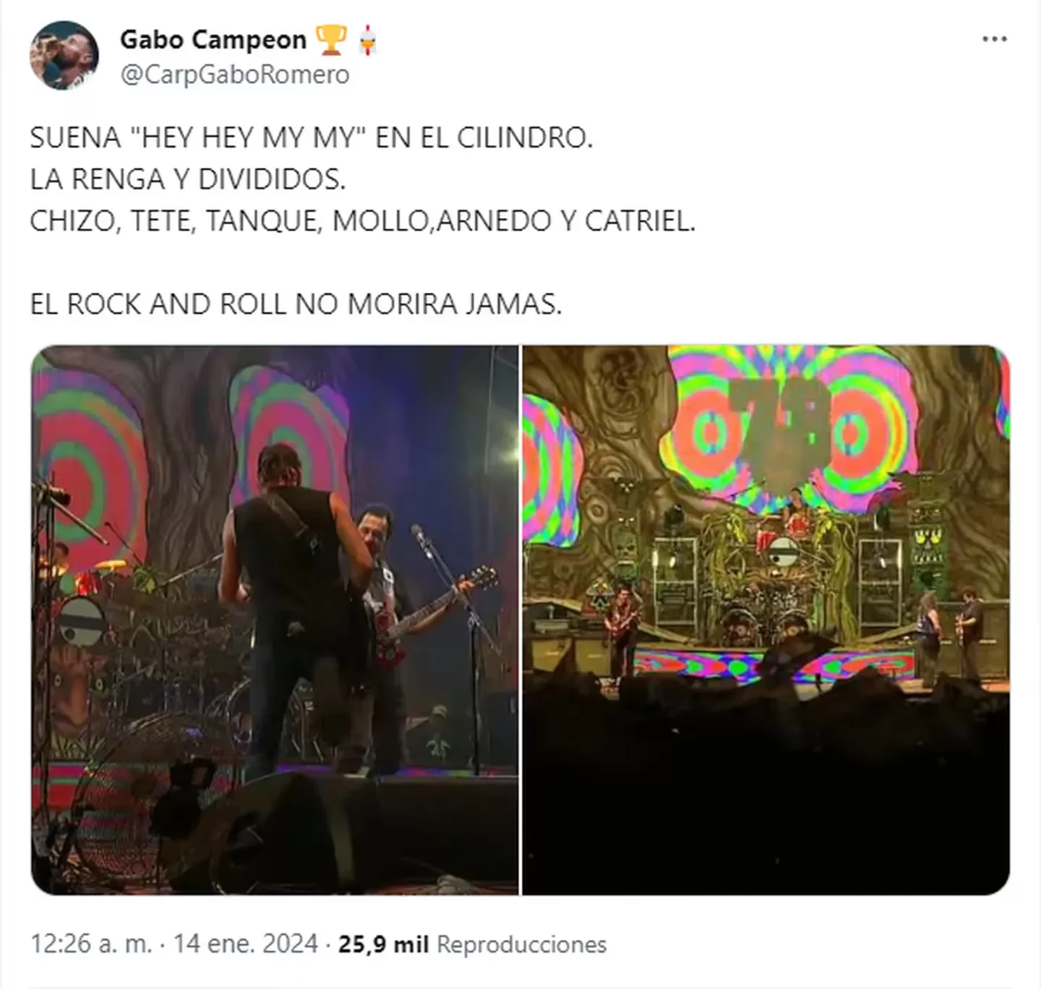Click the LA RENGA Y DIVIDIDOS line
The width and height of the screenshot is (1041, 989).
tap(188, 179)
